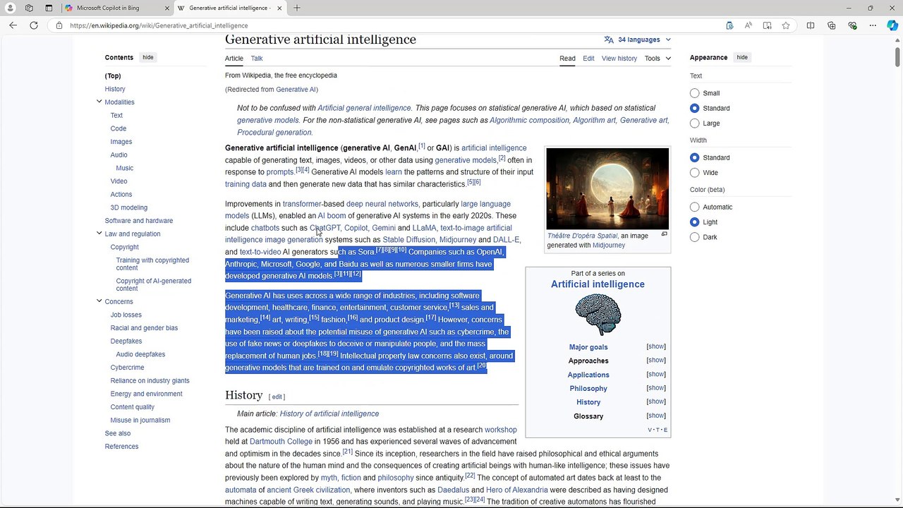
Task: Open the Talk tab
Action: click(257, 59)
